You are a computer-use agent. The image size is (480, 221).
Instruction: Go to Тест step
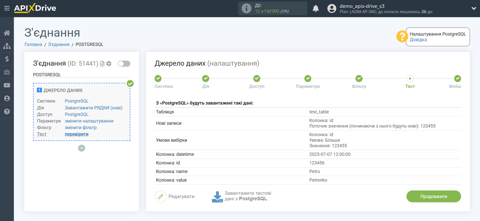coord(410,79)
